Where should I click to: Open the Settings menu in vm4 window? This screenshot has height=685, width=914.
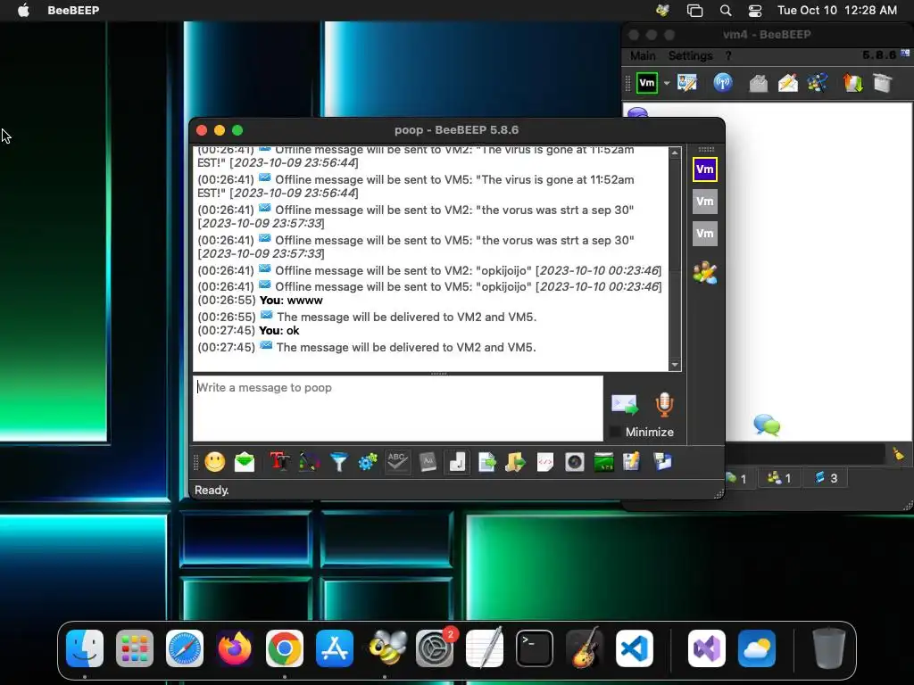click(x=690, y=56)
